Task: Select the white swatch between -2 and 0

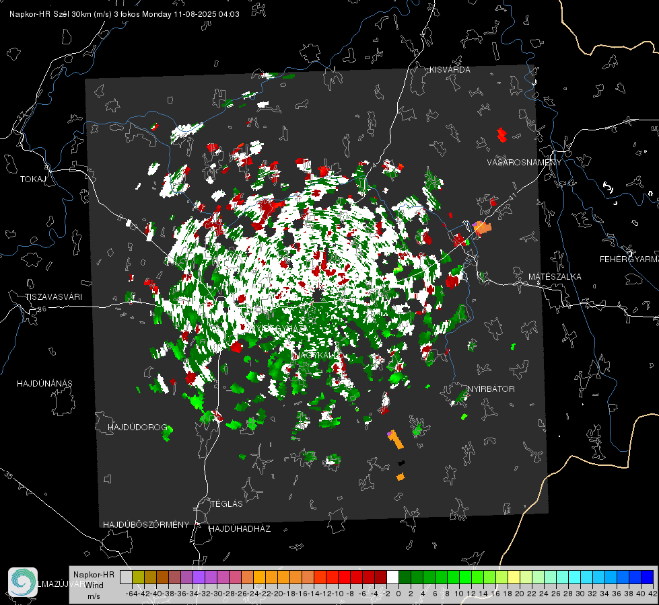Action: click(x=392, y=577)
